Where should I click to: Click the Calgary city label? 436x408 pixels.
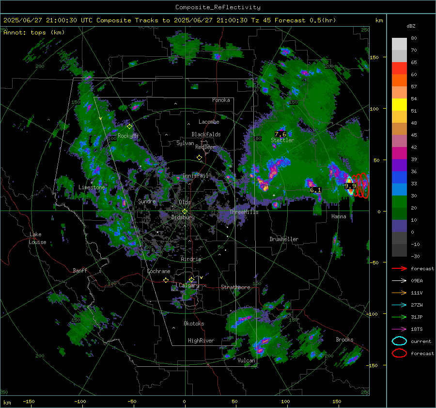189,285
